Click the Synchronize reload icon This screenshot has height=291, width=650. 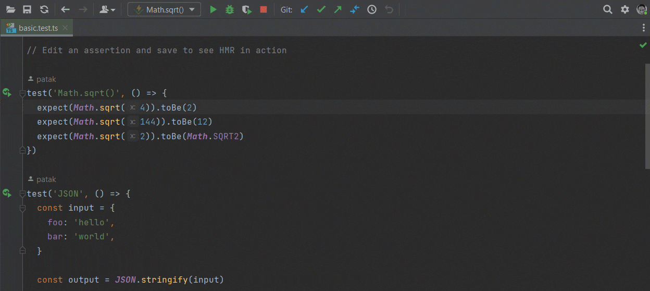(x=44, y=9)
